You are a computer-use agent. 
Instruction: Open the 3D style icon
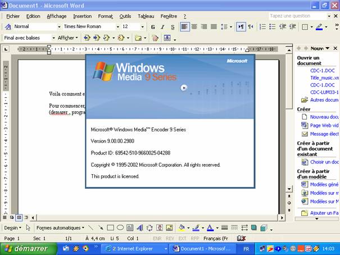pos(264,227)
